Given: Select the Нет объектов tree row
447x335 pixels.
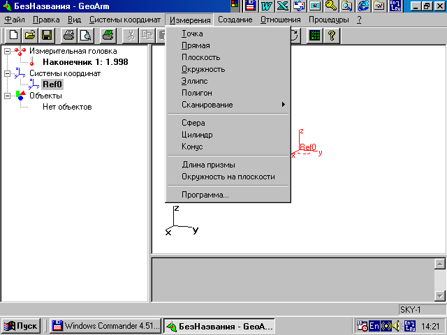Looking at the screenshot, I should [x=67, y=107].
